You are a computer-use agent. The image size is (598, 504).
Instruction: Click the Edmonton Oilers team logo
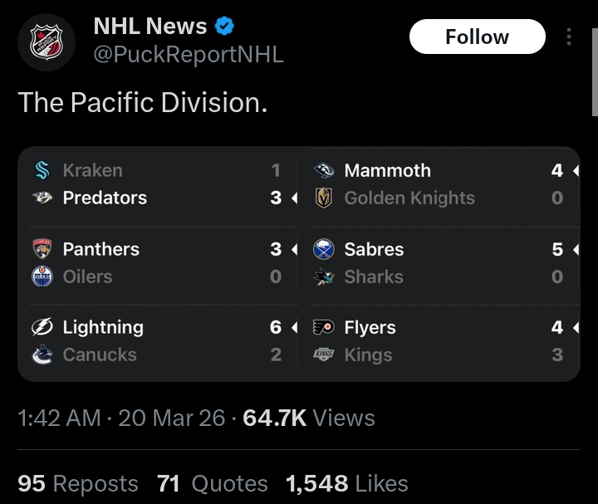click(42, 276)
